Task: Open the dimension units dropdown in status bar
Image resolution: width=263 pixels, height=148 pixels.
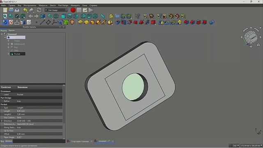Action: coord(251,146)
